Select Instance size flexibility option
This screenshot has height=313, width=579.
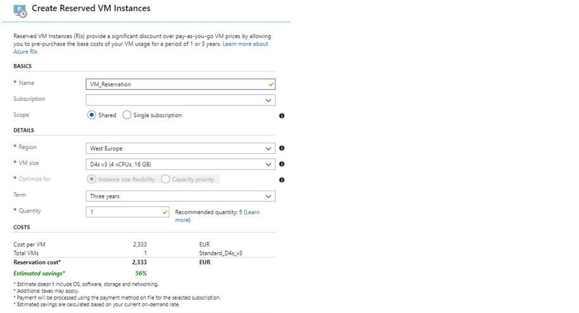tap(91, 179)
